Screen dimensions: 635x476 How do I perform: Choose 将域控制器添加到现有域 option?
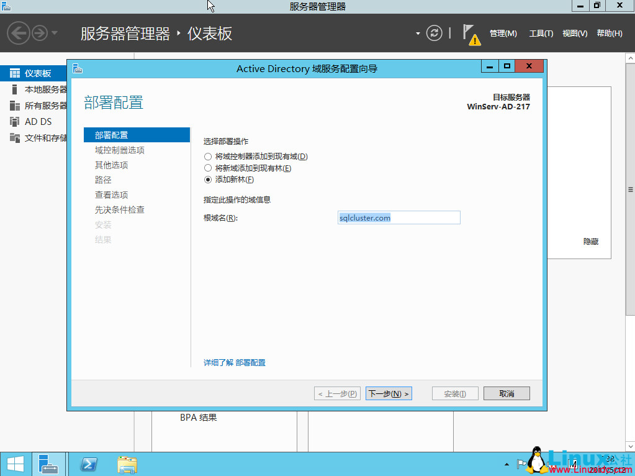click(x=208, y=157)
